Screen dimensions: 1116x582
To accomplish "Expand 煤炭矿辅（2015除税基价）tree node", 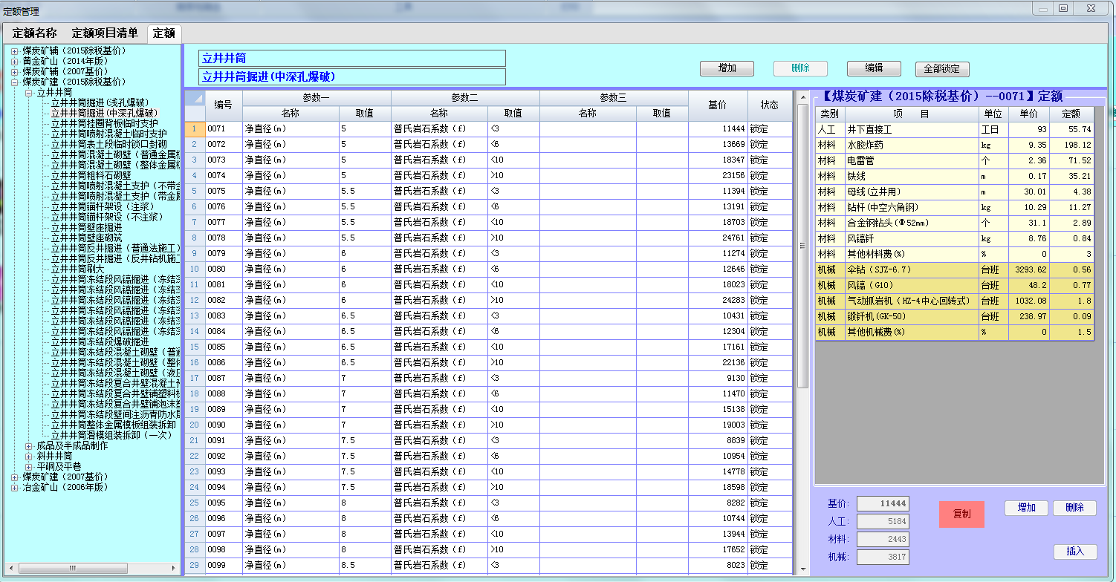I will pyautogui.click(x=14, y=50).
